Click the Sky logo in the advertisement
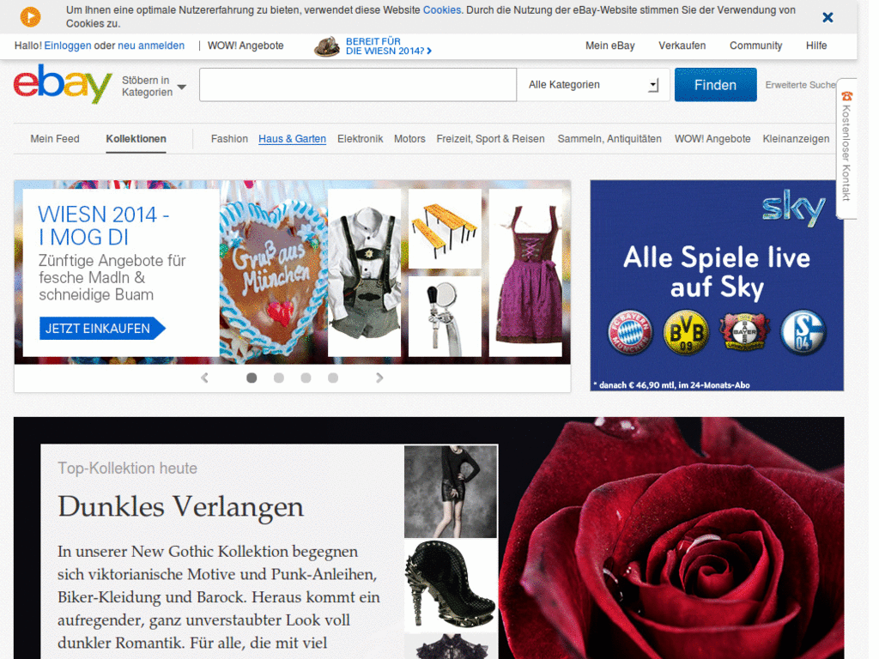The image size is (879, 659). point(793,208)
